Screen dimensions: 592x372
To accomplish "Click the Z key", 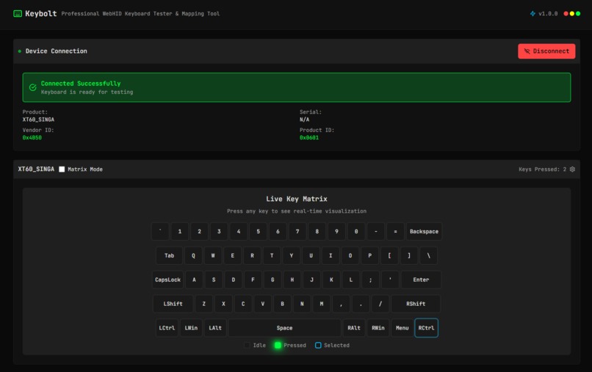I will pos(204,304).
